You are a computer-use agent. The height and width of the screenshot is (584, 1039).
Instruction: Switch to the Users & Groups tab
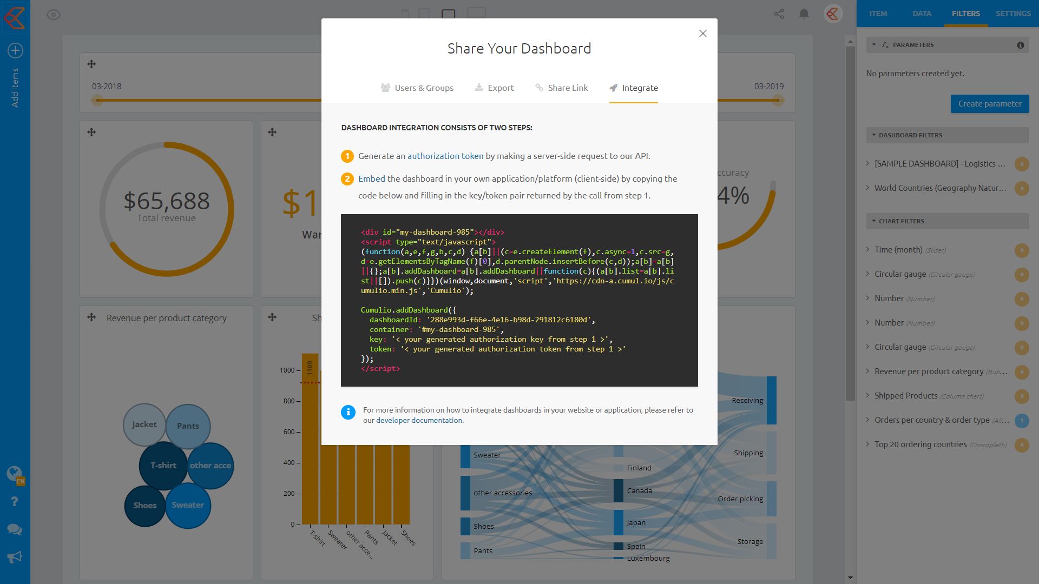(417, 88)
